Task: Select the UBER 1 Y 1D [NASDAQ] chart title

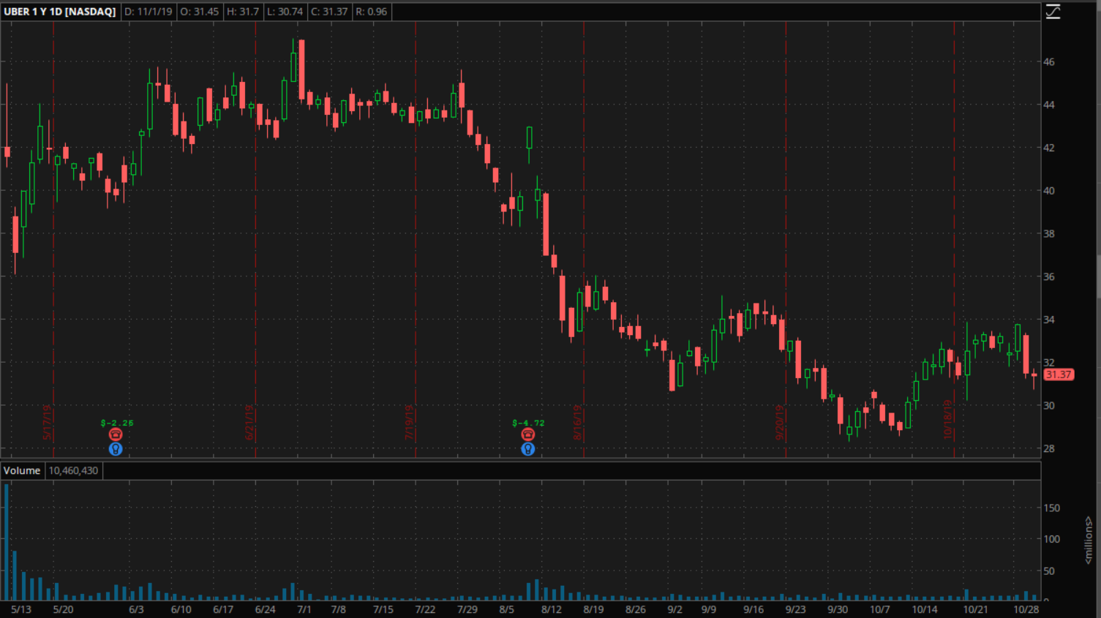Action: click(x=60, y=12)
